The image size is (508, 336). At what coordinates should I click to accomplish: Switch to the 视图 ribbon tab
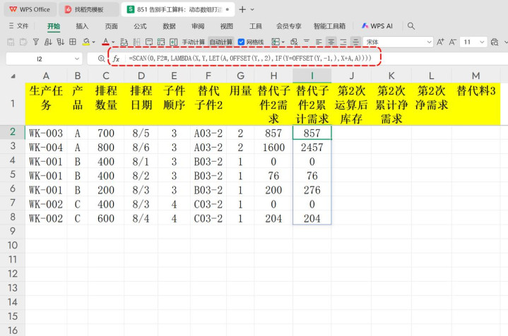(227, 26)
